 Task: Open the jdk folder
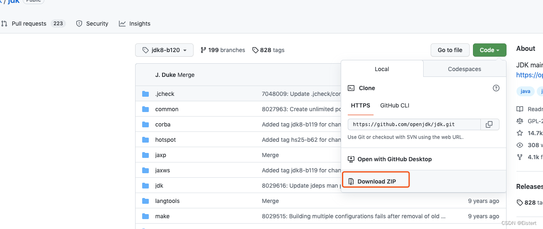click(x=159, y=186)
